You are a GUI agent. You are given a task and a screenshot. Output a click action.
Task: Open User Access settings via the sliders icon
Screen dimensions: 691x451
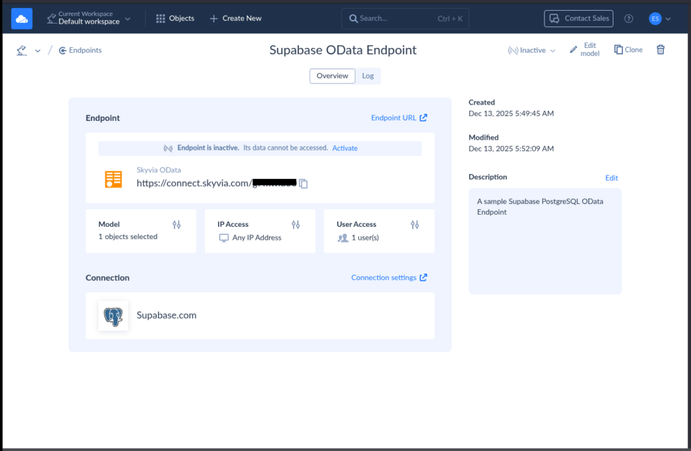pyautogui.click(x=415, y=224)
